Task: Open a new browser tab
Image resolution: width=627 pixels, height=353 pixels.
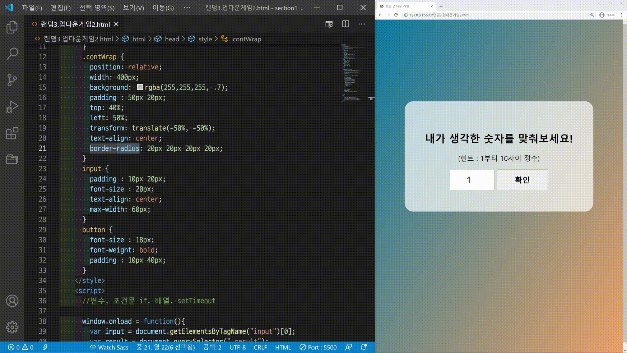Action: click(x=441, y=6)
